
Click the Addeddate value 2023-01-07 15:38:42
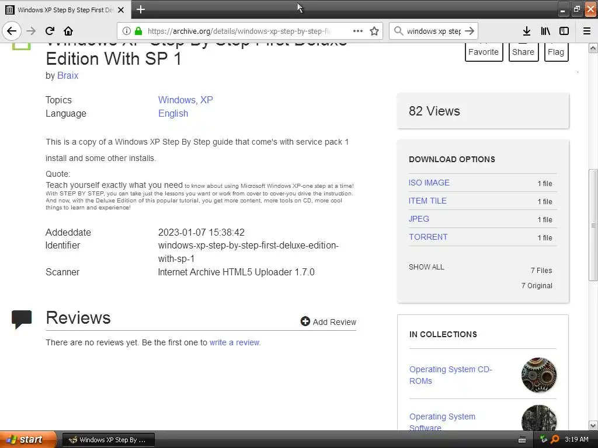pos(201,232)
